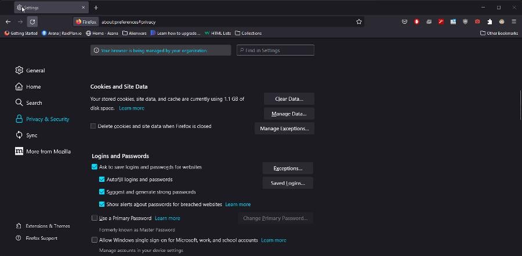Open the Saved Logins... button
522x256 pixels.
tap(288, 183)
